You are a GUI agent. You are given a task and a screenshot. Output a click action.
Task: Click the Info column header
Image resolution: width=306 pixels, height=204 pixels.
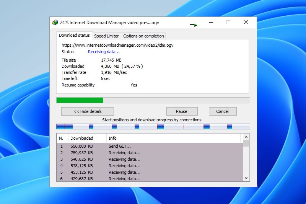[173, 138]
